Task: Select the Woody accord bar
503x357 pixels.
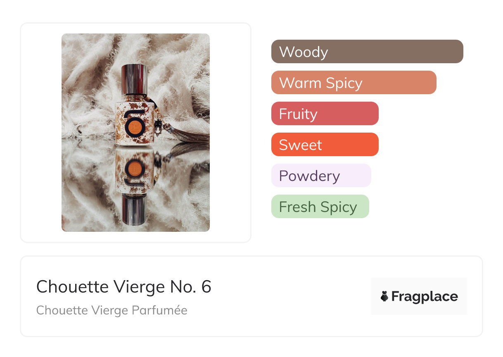Action: [x=367, y=52]
